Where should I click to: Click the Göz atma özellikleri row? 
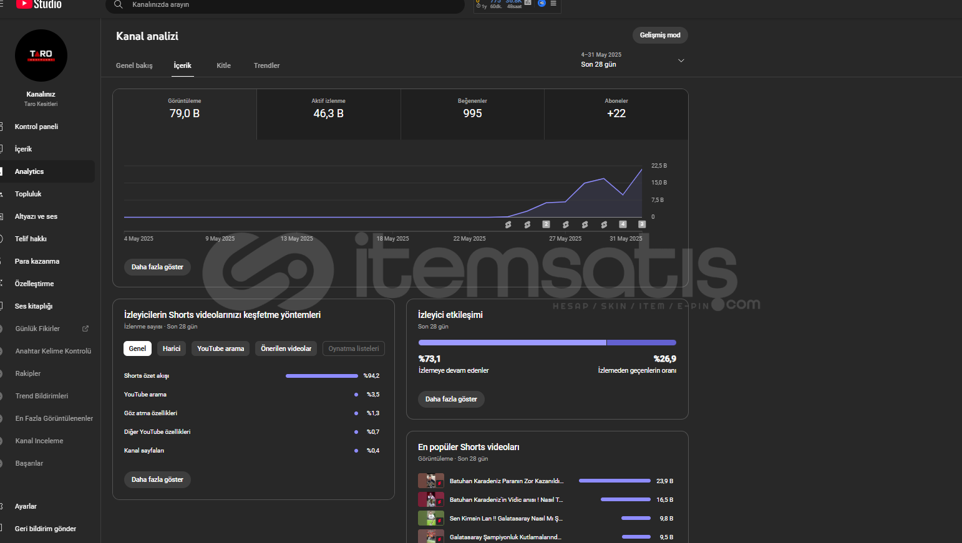click(x=251, y=413)
